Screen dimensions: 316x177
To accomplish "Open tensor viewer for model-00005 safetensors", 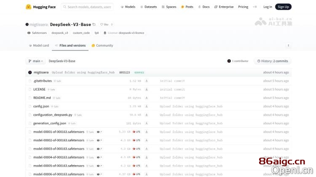I will (x=99, y=166).
